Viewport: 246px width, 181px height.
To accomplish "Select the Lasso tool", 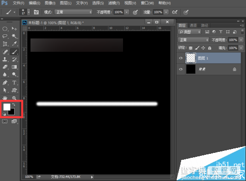I will (x=5, y=36).
